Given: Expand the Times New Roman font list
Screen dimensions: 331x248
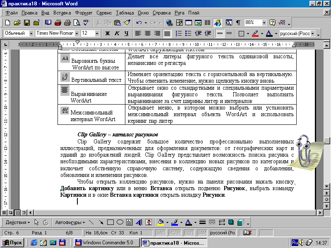Looking at the screenshot, I should click(x=77, y=33).
